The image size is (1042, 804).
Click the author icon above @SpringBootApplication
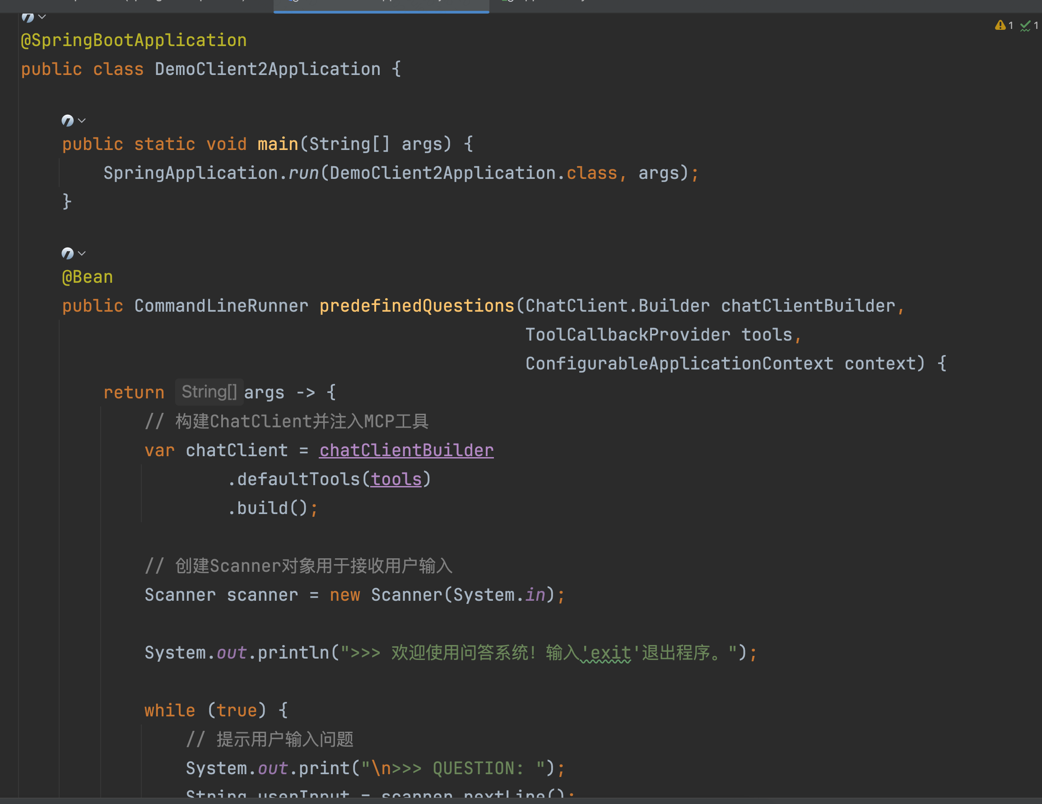pos(28,18)
